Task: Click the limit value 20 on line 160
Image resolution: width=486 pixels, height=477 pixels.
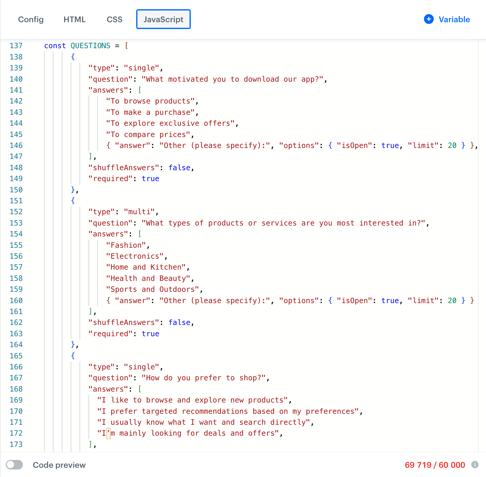Action: (452, 300)
